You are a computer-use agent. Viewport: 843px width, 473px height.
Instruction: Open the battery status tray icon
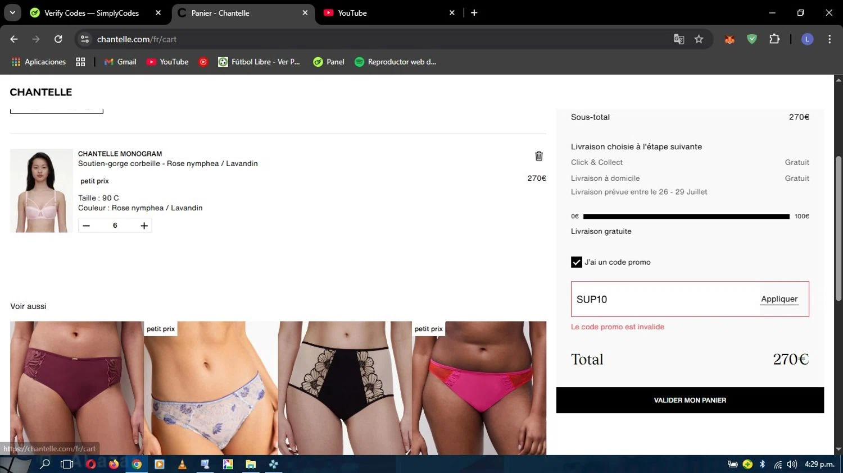point(732,464)
